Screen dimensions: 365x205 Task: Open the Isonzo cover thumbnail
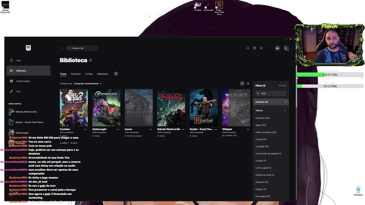[139, 108]
